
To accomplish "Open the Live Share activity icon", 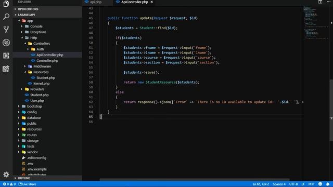I will click(6, 69).
